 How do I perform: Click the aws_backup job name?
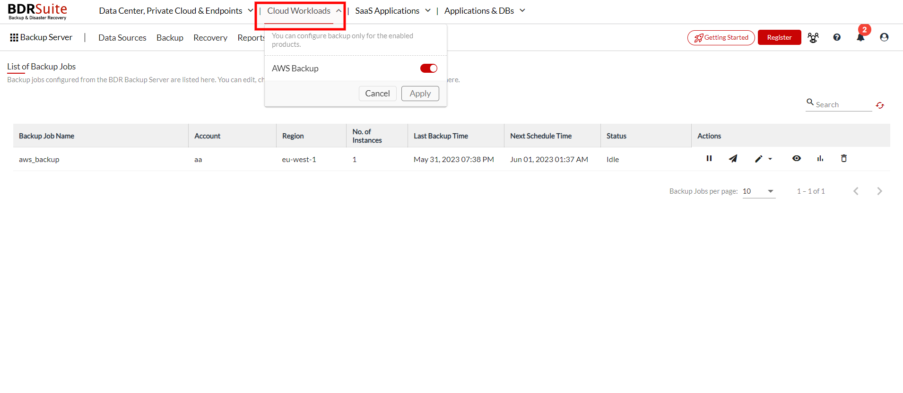[x=39, y=160]
